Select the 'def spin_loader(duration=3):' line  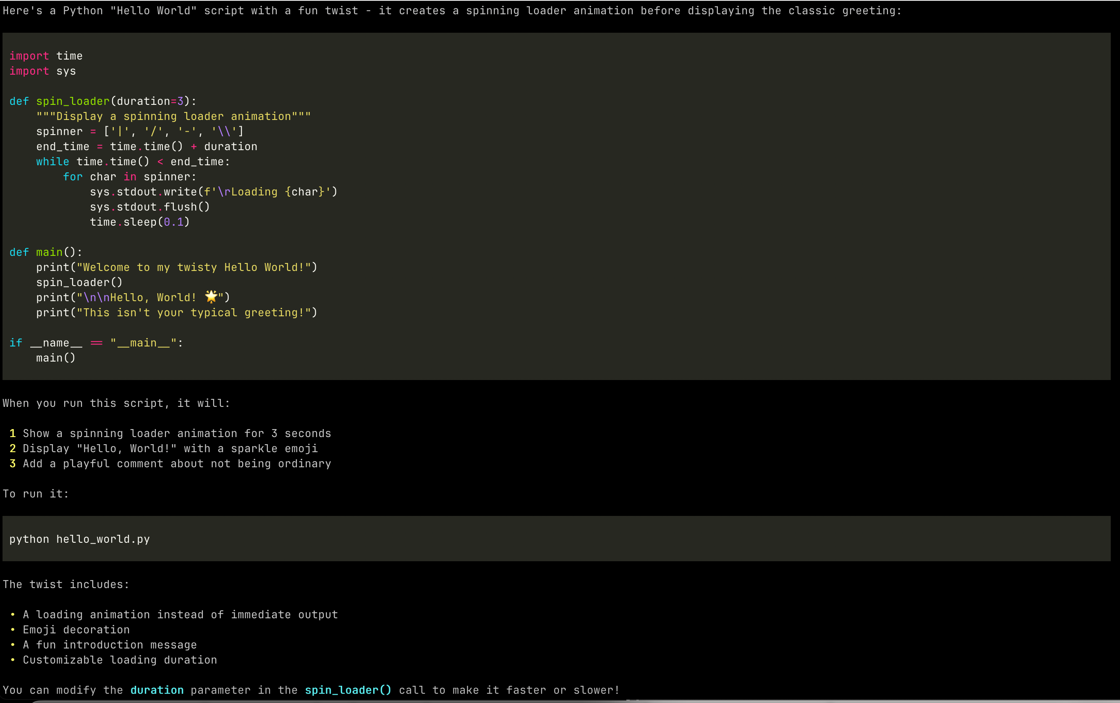click(103, 101)
